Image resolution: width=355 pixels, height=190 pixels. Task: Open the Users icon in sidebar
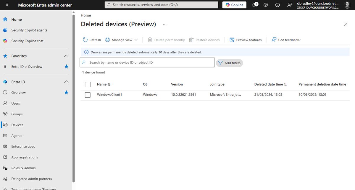coord(5,103)
